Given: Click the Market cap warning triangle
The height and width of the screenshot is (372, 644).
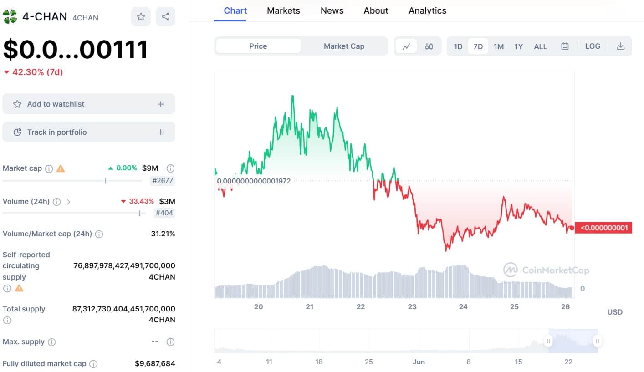Looking at the screenshot, I should click(61, 168).
